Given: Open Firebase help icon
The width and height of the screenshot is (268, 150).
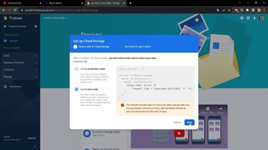Looking at the screenshot, I should (x=242, y=18).
